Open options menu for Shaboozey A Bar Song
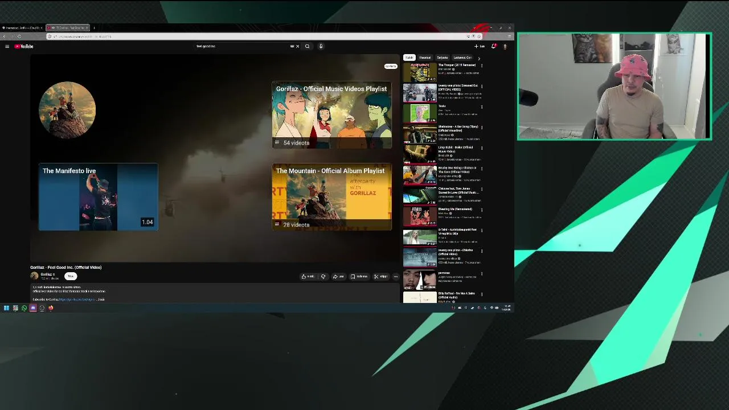The image size is (729, 410). point(482,127)
